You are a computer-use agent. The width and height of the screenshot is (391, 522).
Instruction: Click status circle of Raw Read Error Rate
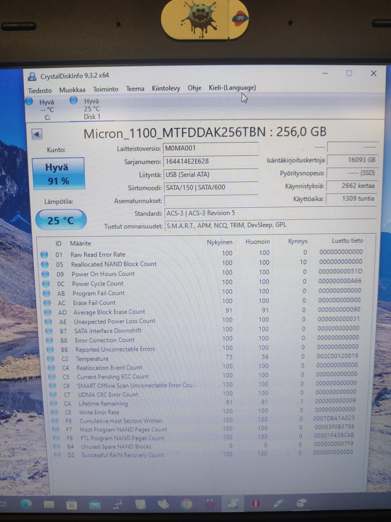tap(44, 255)
